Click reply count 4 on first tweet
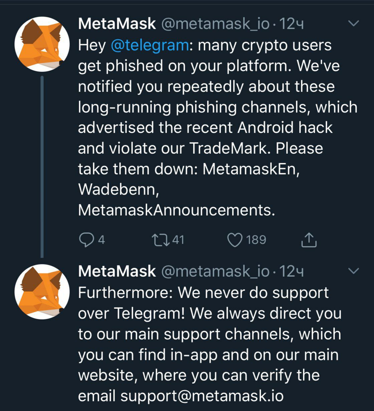374x411 pixels. pyautogui.click(x=102, y=240)
